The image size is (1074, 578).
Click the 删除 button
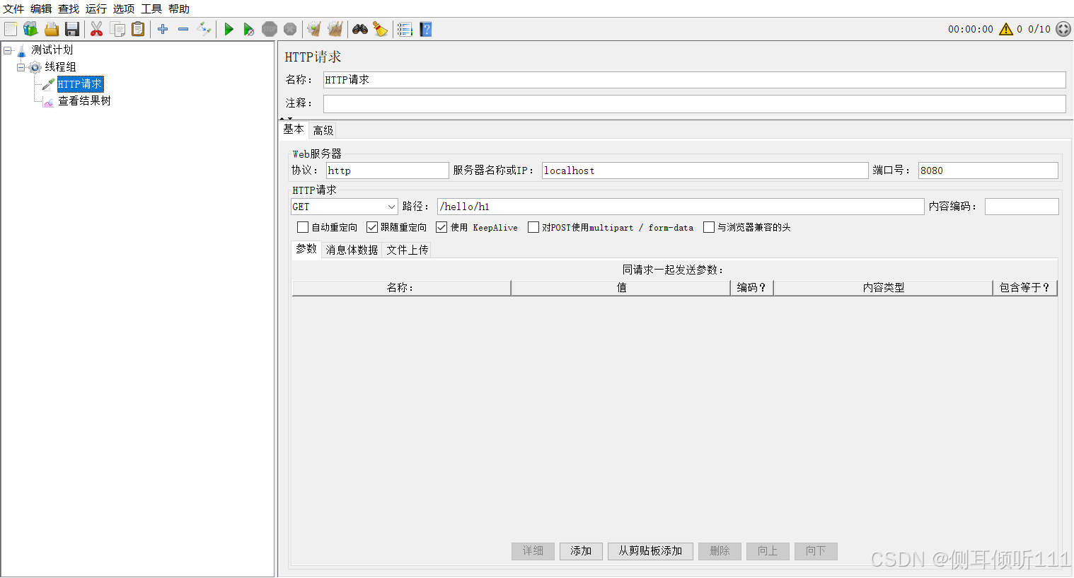click(720, 551)
